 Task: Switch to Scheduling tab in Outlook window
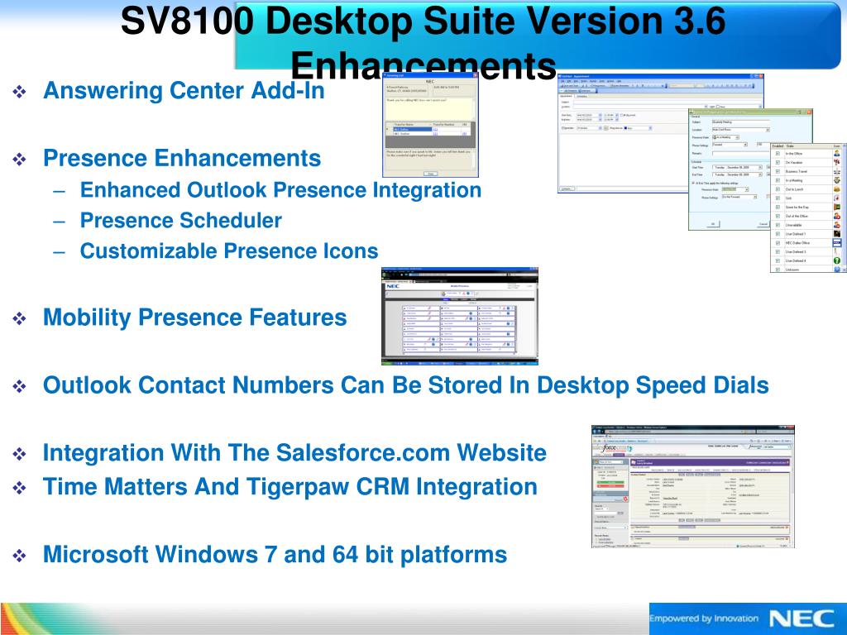coord(581,96)
